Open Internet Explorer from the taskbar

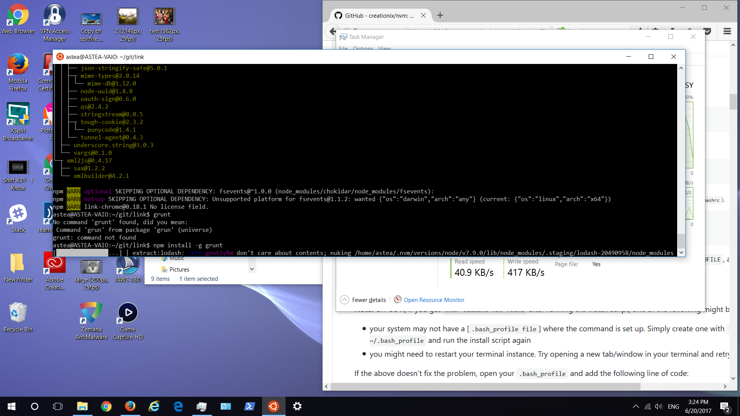click(154, 406)
